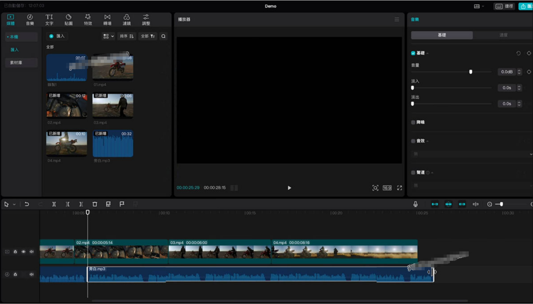Add keyframe diamond next to volume value
533x304 pixels.
click(529, 72)
